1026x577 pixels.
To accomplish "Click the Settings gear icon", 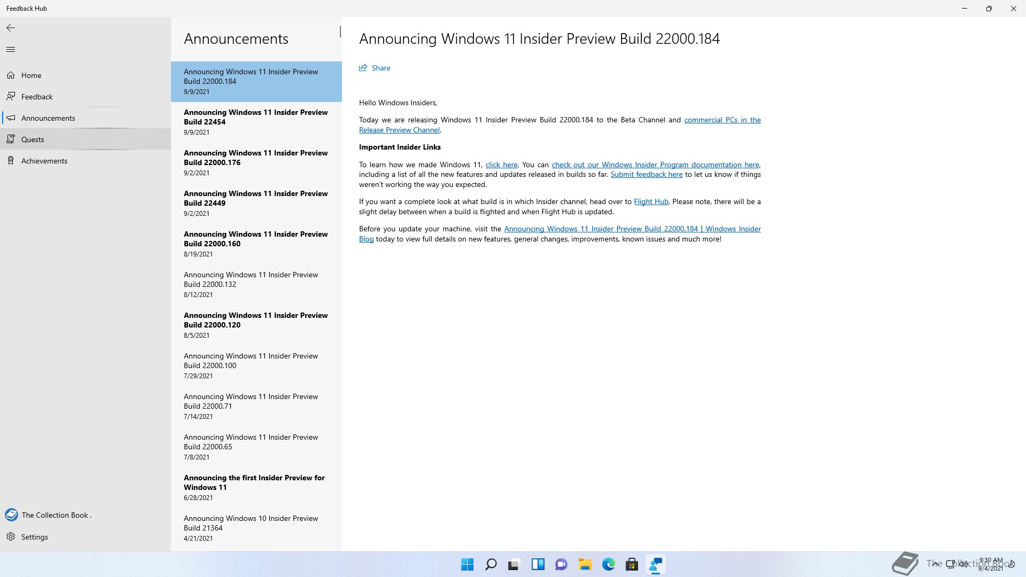I will tap(11, 537).
